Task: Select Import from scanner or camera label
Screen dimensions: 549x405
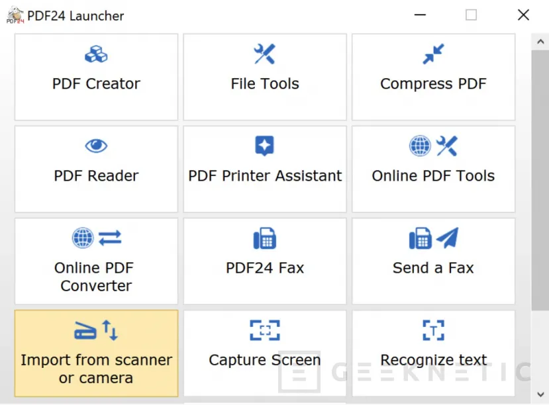Action: click(x=96, y=369)
